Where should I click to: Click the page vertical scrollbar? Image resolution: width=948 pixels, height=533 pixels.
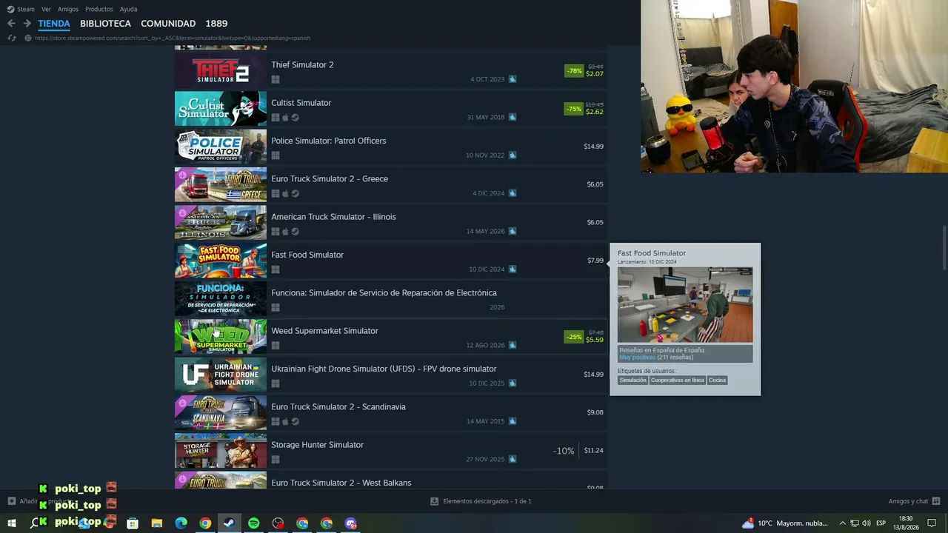point(944,249)
